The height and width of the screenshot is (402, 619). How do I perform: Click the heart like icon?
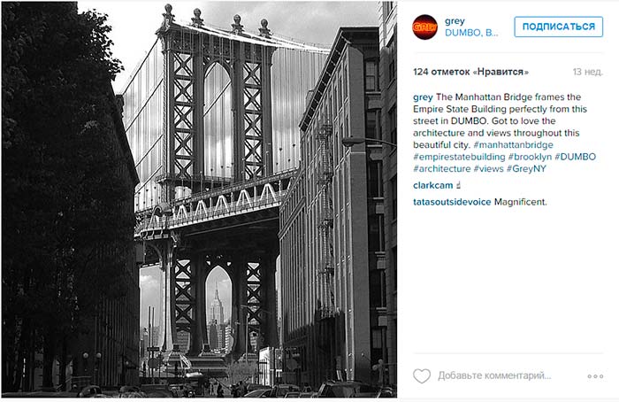[x=422, y=375]
